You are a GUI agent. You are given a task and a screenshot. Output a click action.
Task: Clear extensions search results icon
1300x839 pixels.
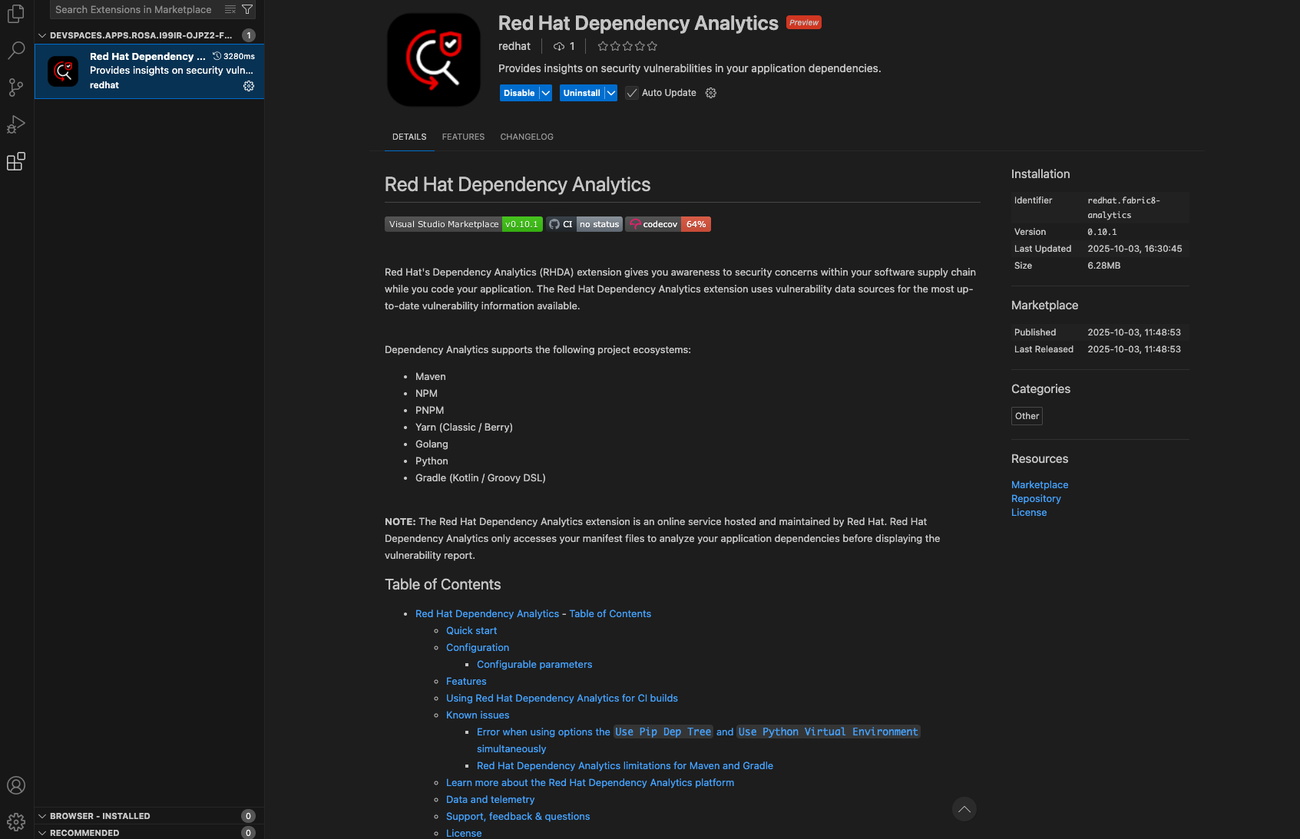230,9
